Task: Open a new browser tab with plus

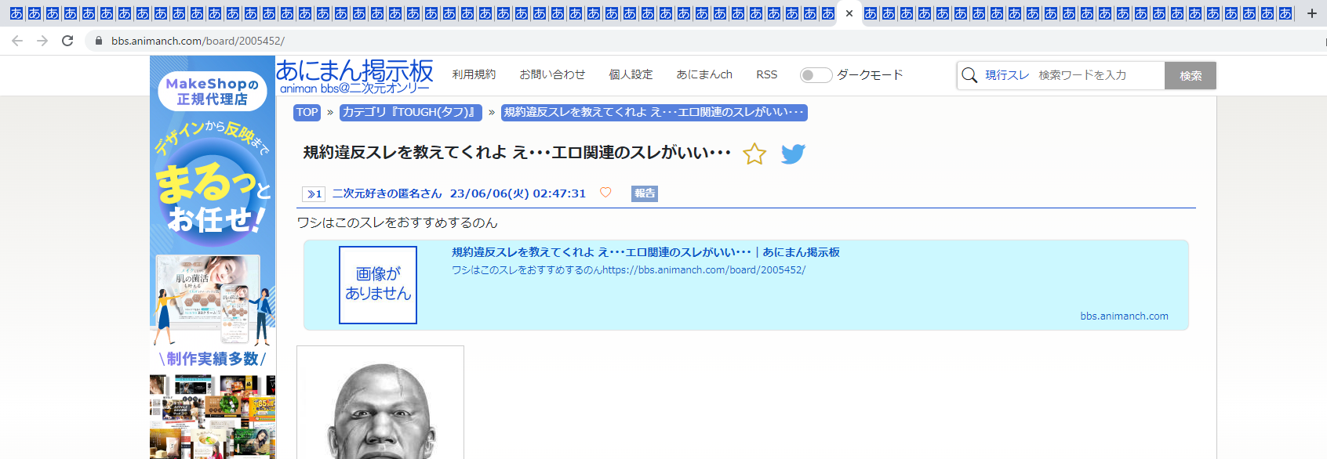Action: (x=1311, y=13)
